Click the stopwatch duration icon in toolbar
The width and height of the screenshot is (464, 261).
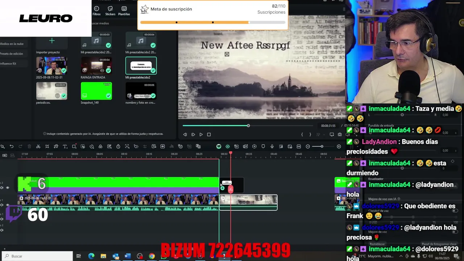point(118,146)
